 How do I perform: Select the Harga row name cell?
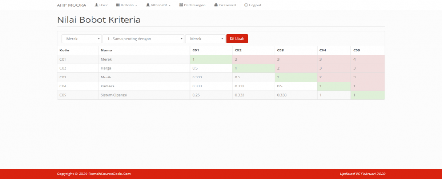coord(144,68)
